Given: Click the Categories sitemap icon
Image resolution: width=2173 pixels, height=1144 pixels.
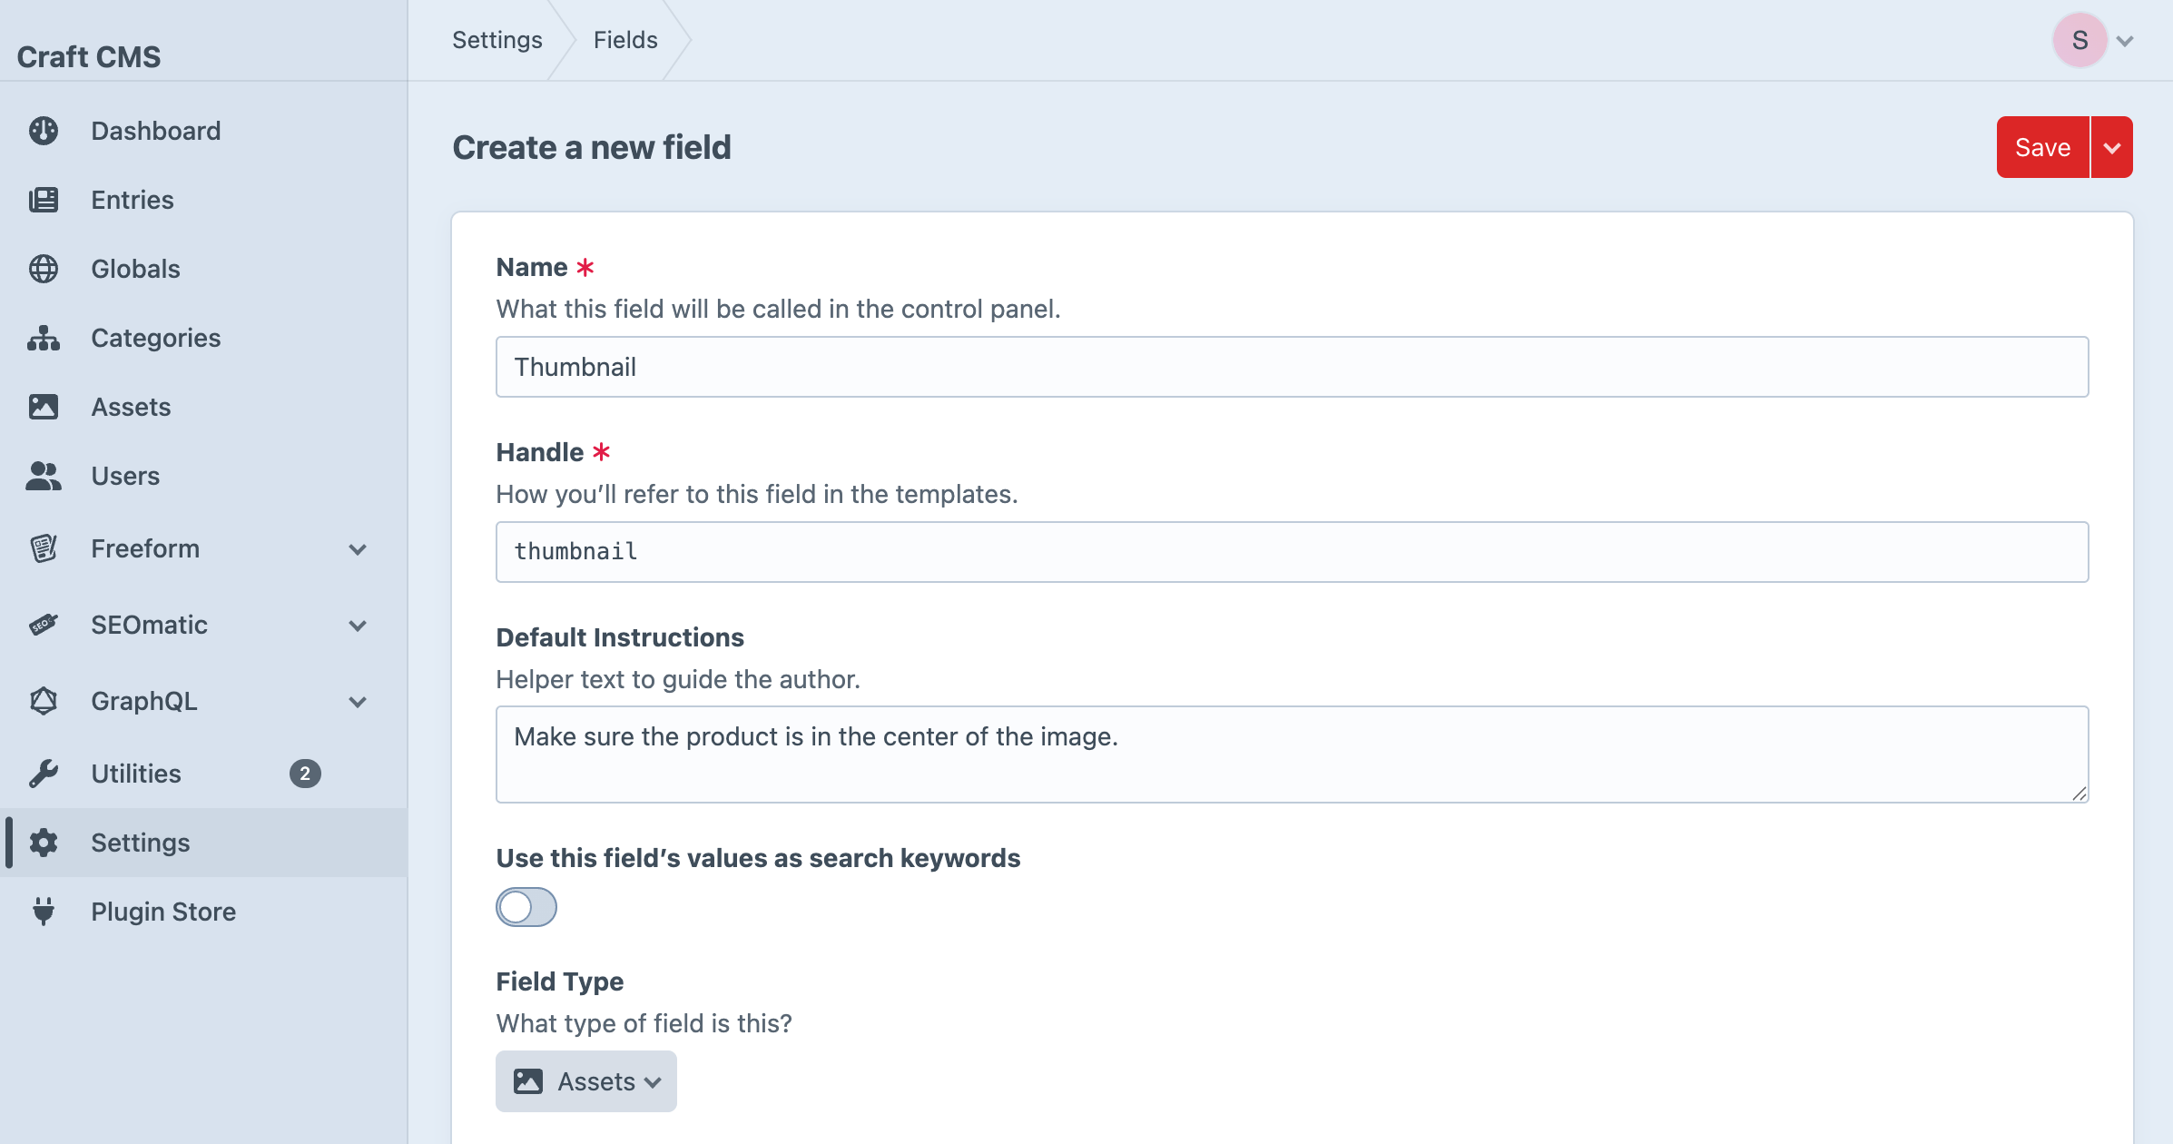Looking at the screenshot, I should (44, 338).
